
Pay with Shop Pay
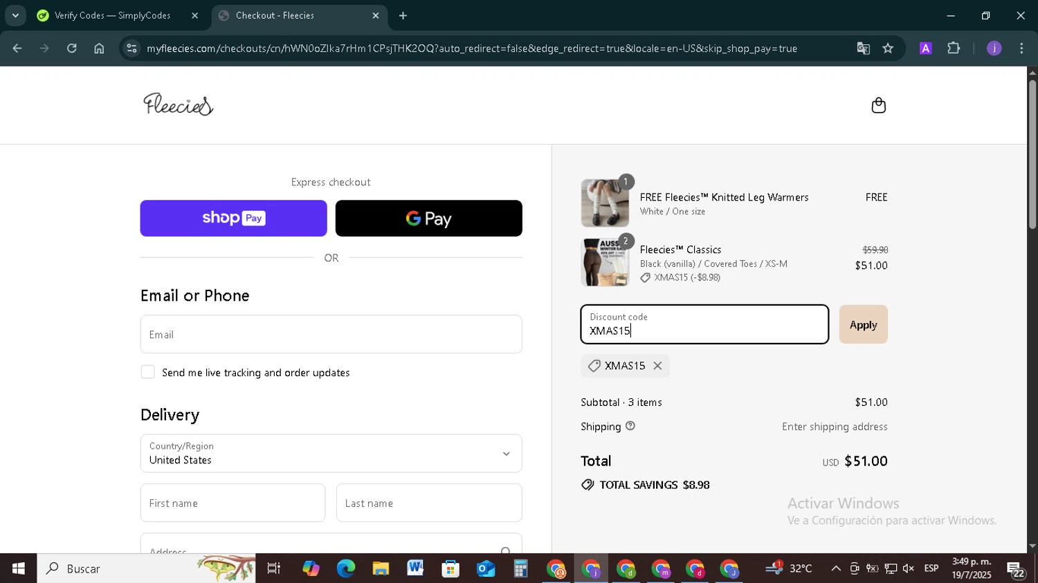tap(233, 219)
